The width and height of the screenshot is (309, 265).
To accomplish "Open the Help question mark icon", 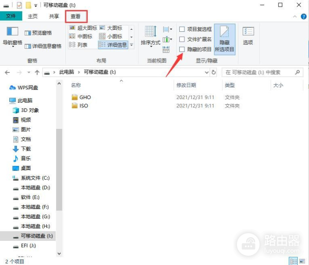I will pyautogui.click(x=303, y=16).
